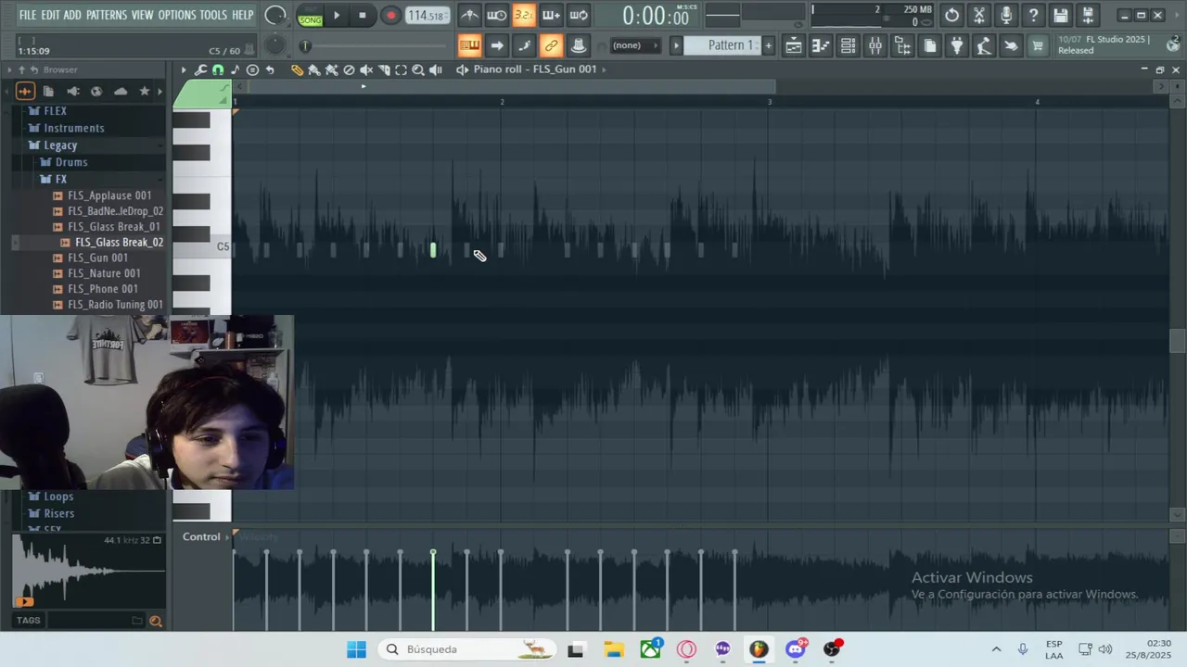Open the shop cart icon
Screen dimensions: 1187x667
coord(1038,45)
